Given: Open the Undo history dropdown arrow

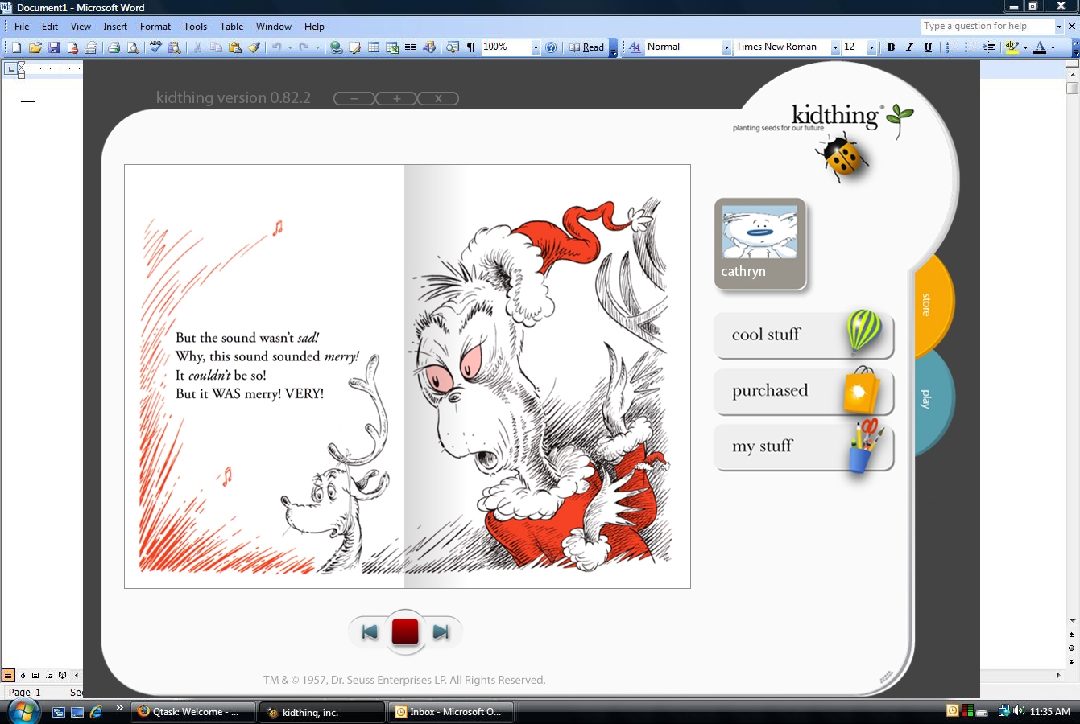Looking at the screenshot, I should click(x=290, y=47).
